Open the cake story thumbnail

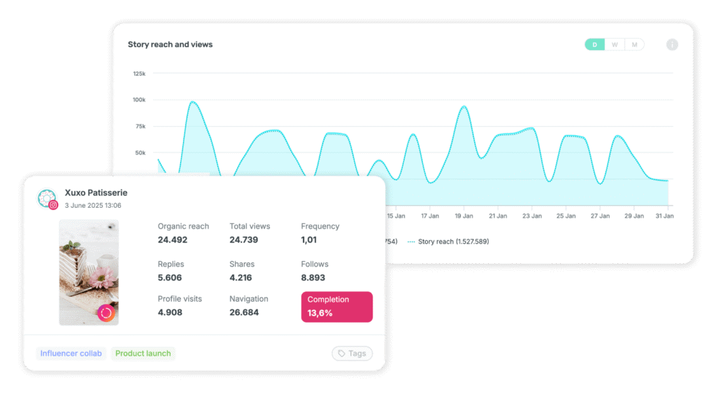tap(89, 272)
